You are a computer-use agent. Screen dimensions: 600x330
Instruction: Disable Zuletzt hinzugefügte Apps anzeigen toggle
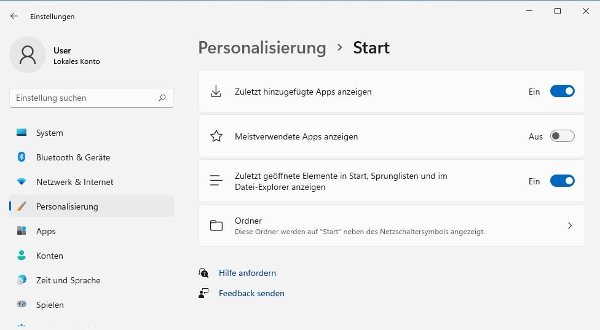coord(562,92)
